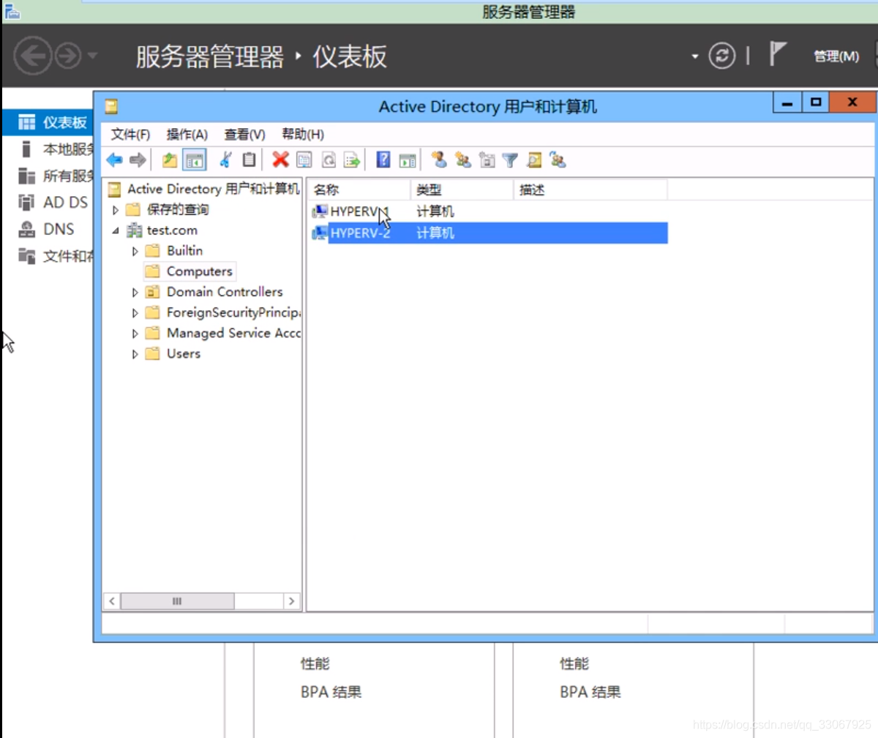
Task: Expand the Managed Service Accounts arrow
Action: [135, 333]
